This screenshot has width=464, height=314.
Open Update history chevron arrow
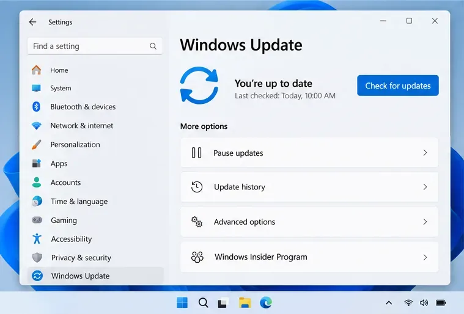click(425, 187)
